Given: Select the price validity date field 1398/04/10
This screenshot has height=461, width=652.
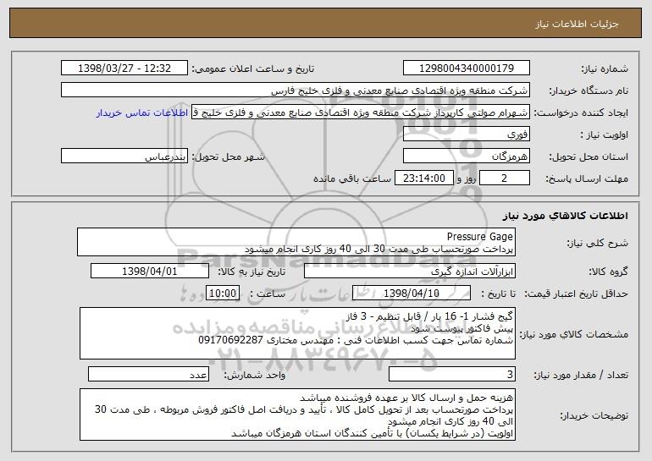Looking at the screenshot, I should 412,294.
